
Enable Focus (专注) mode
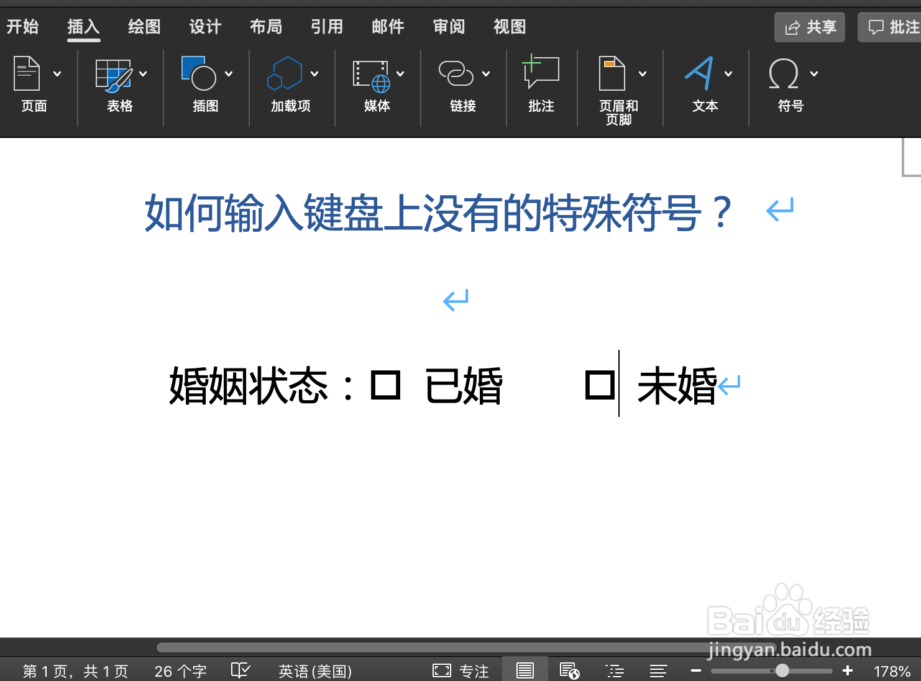460,671
